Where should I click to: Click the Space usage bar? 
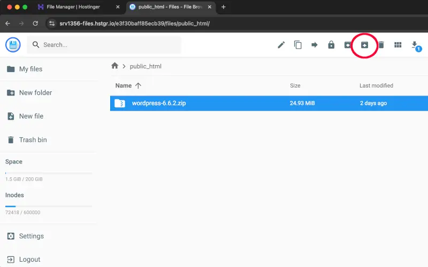[49, 173]
